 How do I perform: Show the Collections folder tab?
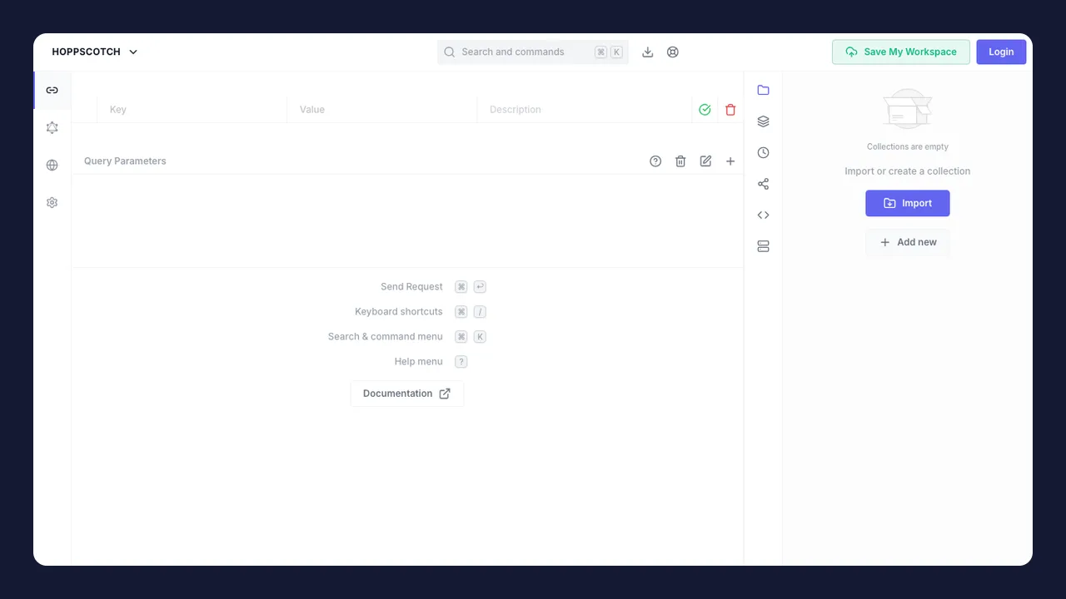763,90
